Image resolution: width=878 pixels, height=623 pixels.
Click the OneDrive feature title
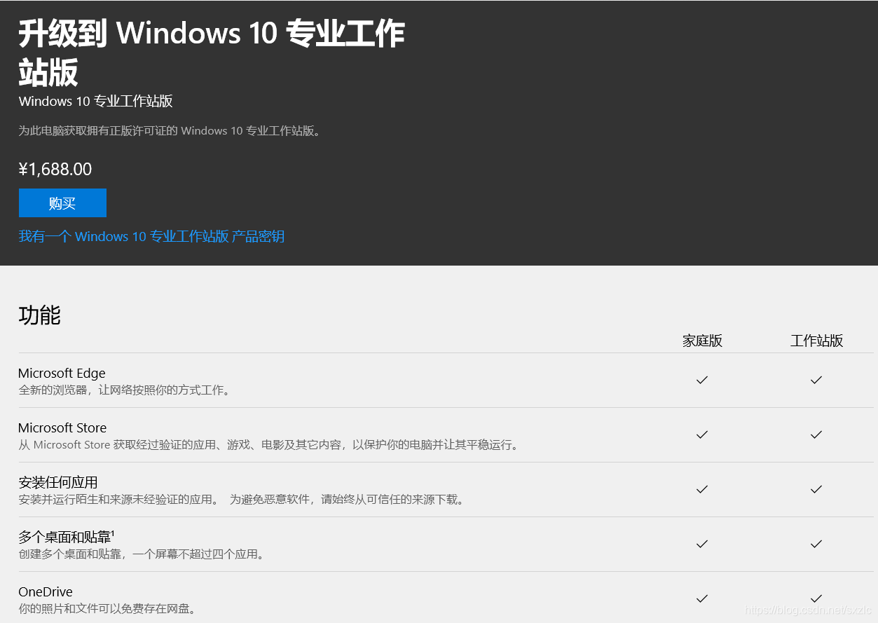pyautogui.click(x=46, y=591)
